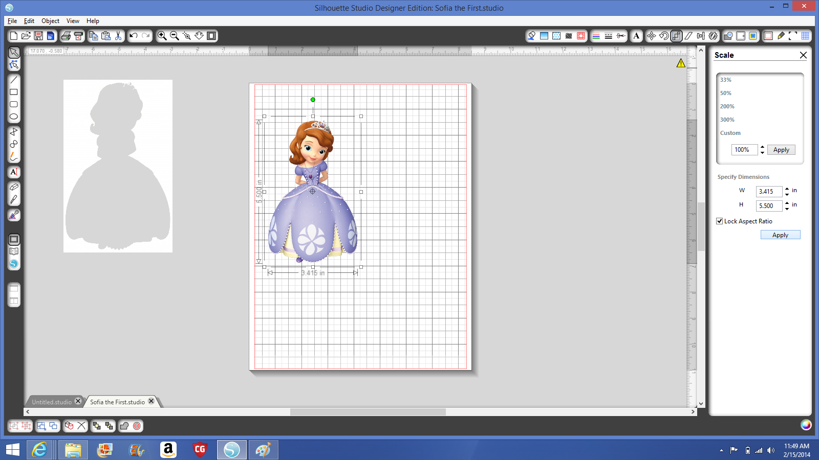Open the File menu
Viewport: 819px width, 460px height.
(x=12, y=21)
